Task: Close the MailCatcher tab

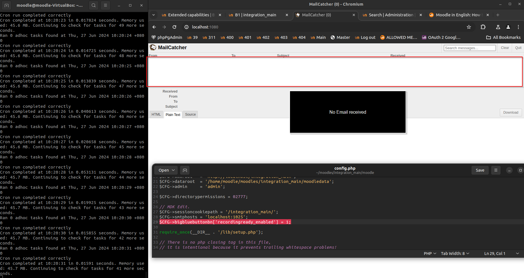Action: (354, 15)
